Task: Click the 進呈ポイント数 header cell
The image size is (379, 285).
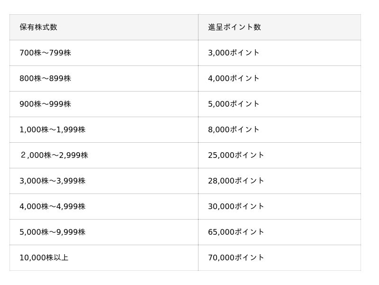Action: [280, 27]
